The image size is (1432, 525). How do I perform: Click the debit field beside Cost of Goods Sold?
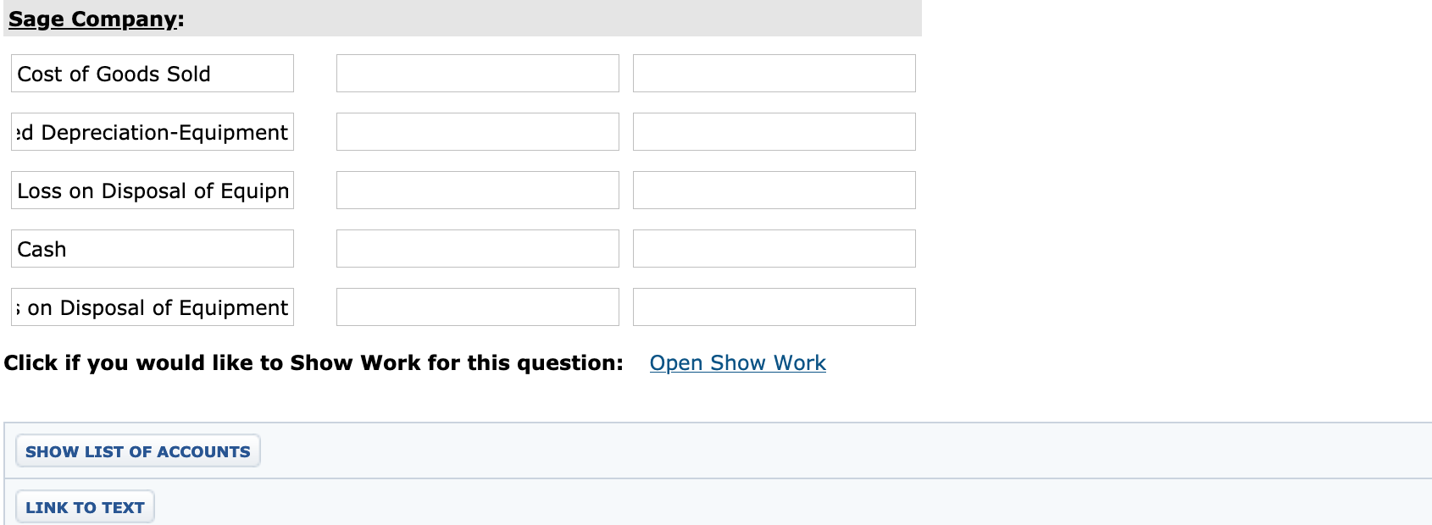coord(477,74)
